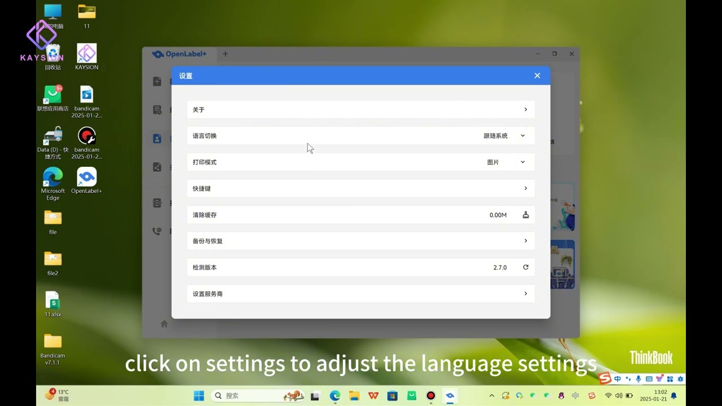722x406 pixels.
Task: Open File Explorer from the taskbar
Action: click(354, 396)
